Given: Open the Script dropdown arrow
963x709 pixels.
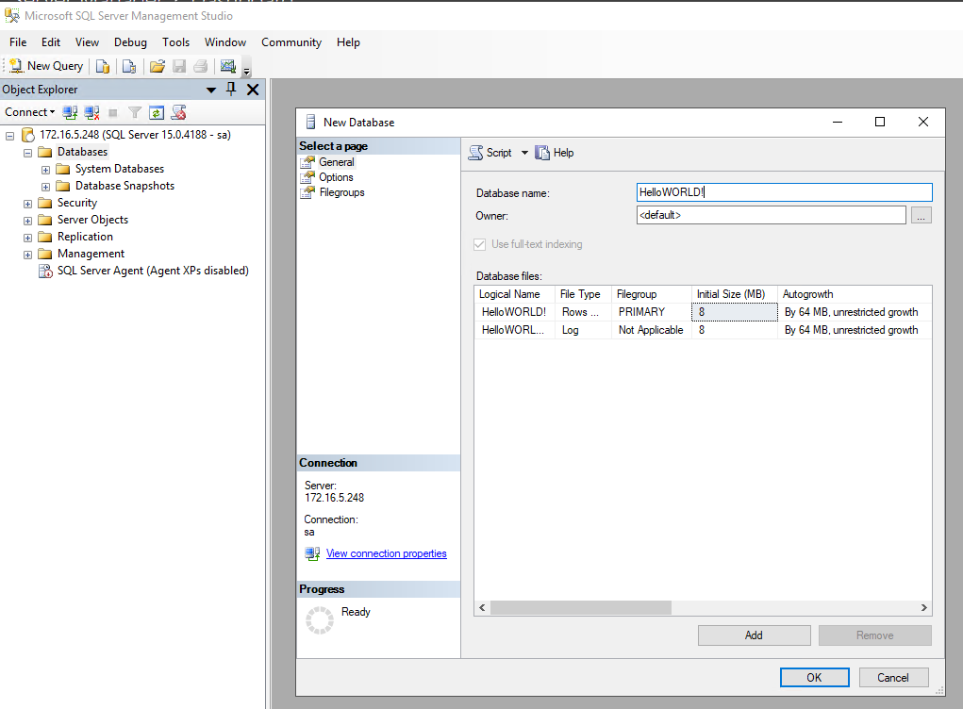Looking at the screenshot, I should click(x=524, y=153).
